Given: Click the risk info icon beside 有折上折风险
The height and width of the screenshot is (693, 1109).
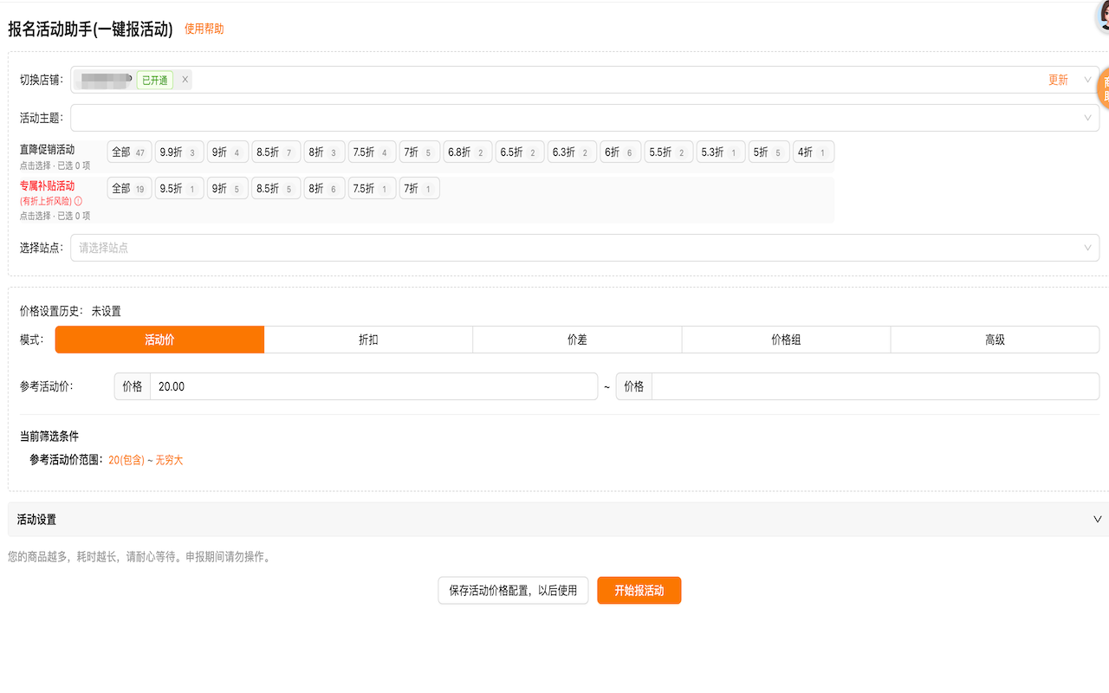Looking at the screenshot, I should pos(78,201).
